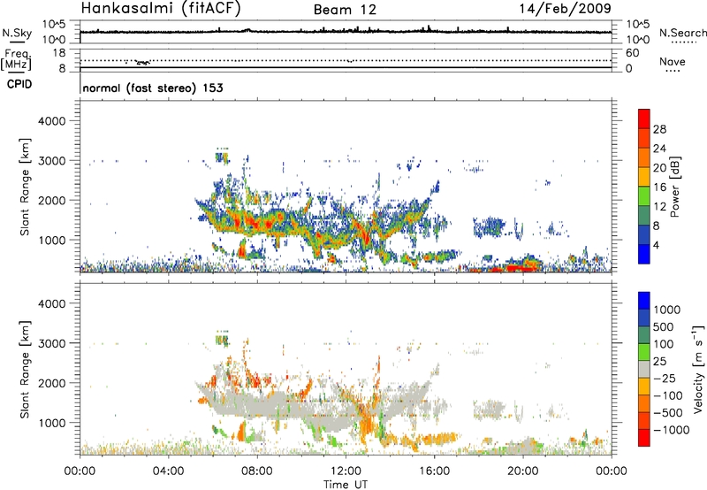707x490 pixels.
Task: Click 'Slant Range [km]' label of velocity panel
Action: point(25,369)
